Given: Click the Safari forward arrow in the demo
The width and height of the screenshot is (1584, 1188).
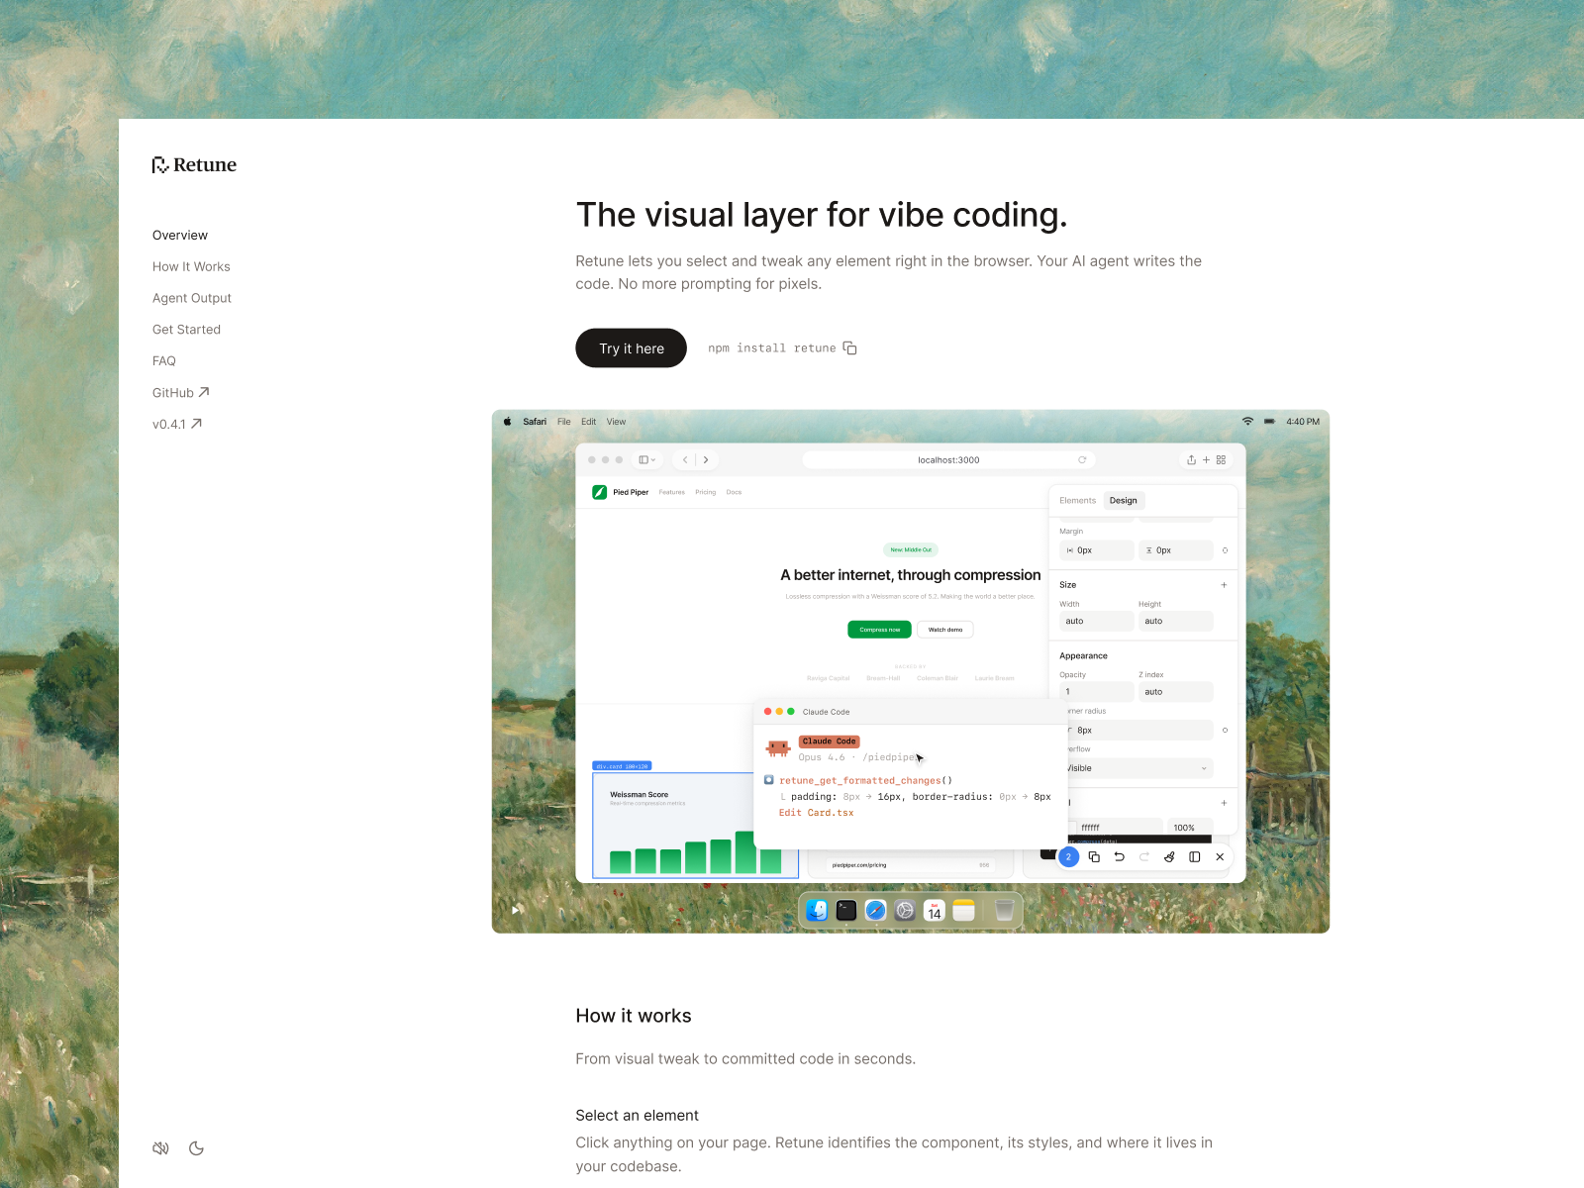Looking at the screenshot, I should 706,460.
